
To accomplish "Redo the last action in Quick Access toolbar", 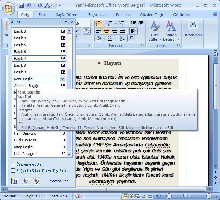I will click(40, 5).
